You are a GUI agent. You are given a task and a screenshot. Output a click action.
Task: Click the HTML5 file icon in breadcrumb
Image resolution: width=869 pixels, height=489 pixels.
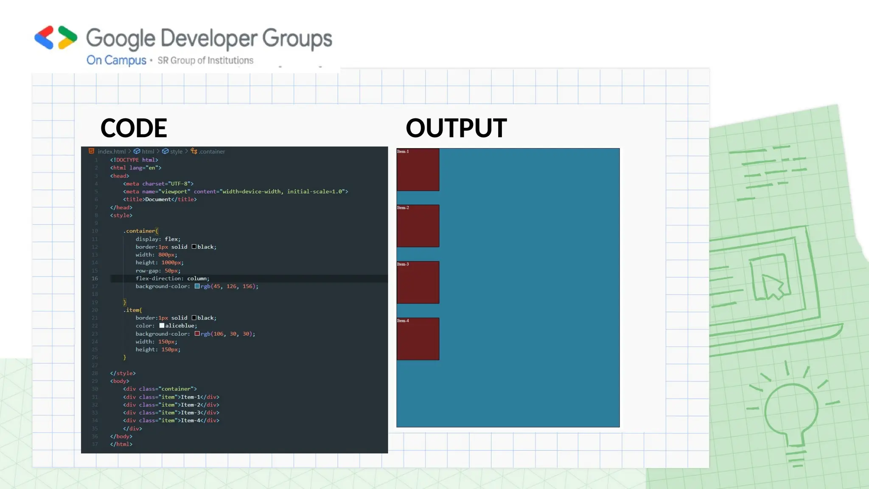click(x=91, y=151)
